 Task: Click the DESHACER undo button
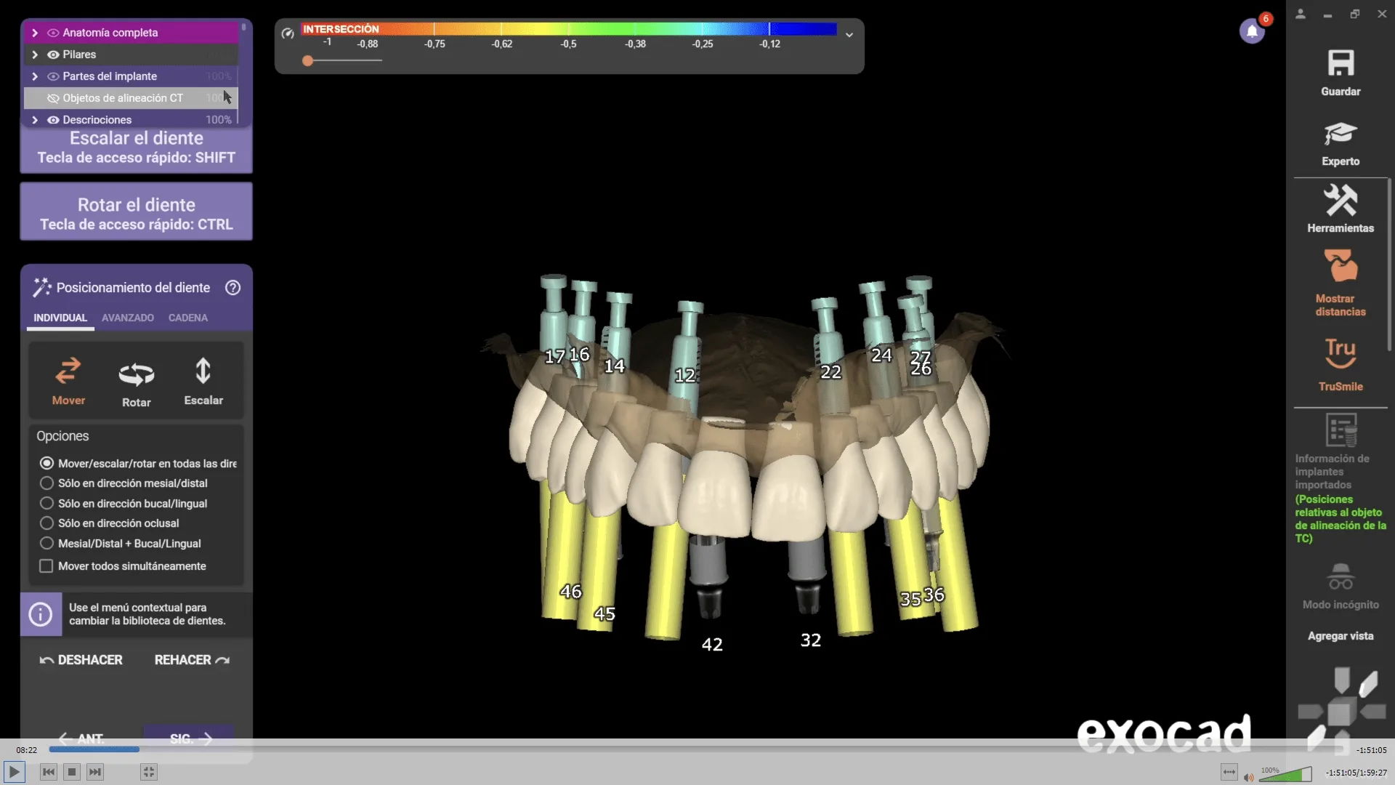pos(81,660)
